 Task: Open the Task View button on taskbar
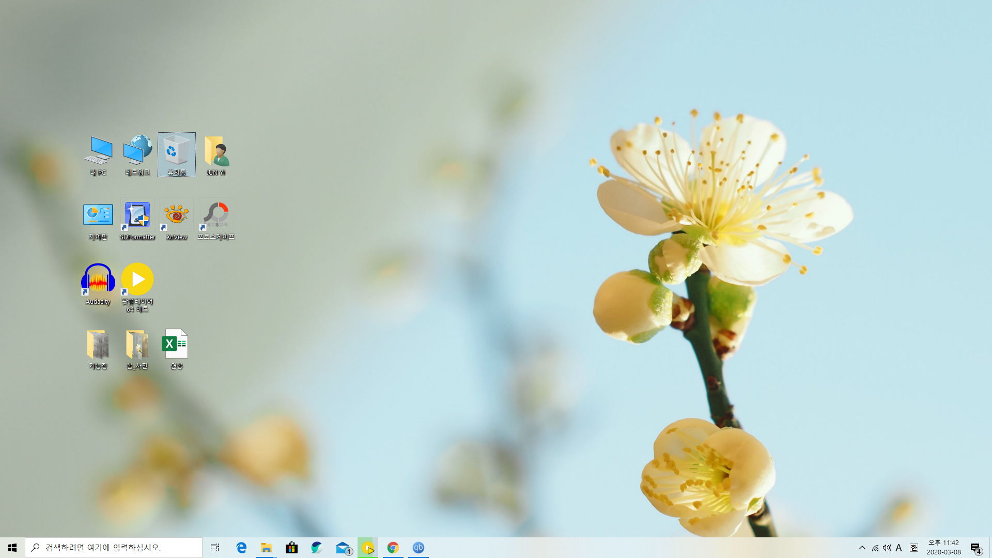click(215, 548)
